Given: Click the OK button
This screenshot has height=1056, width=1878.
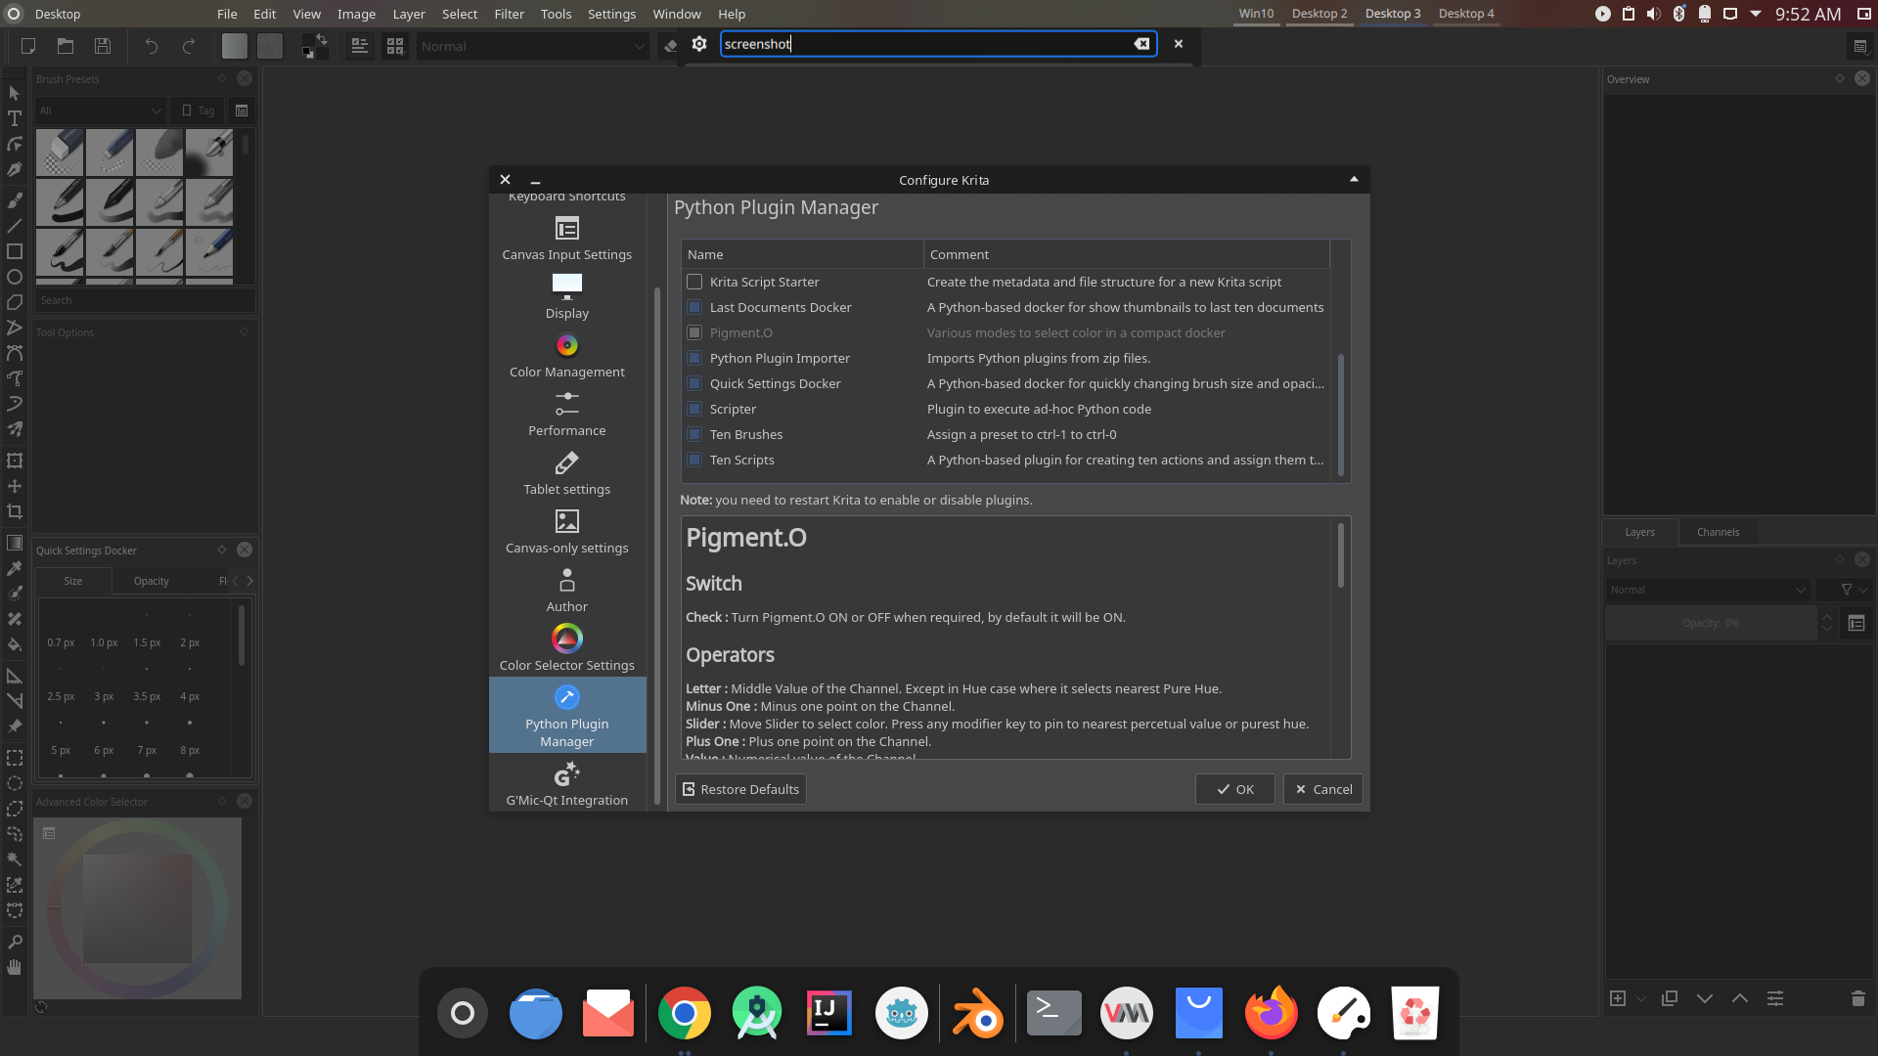Looking at the screenshot, I should tap(1234, 789).
